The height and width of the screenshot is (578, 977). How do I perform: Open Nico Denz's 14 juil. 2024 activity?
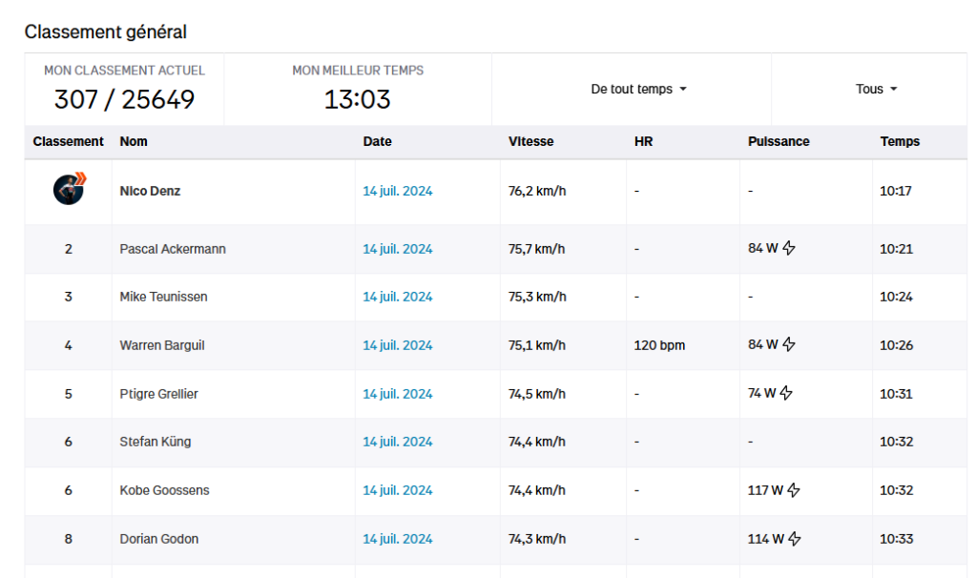(398, 191)
